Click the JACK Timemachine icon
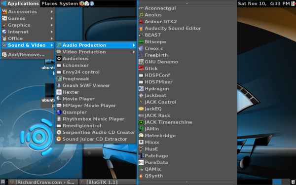Screen dimensions: 296x185 141,122
